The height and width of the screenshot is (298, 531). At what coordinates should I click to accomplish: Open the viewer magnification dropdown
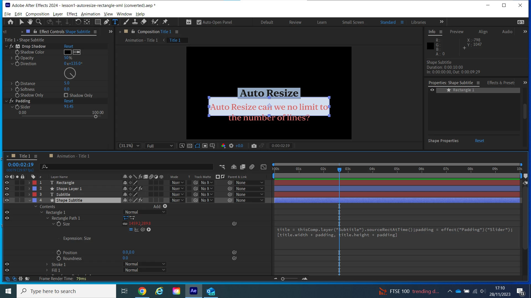point(129,146)
